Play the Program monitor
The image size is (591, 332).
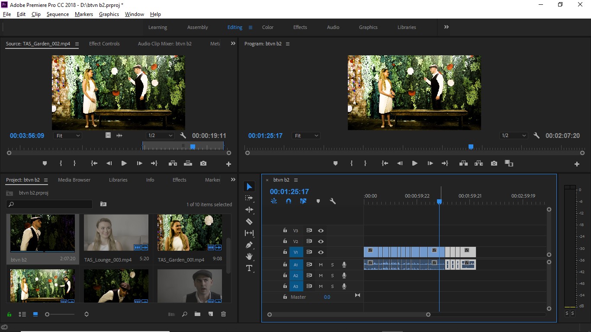[414, 163]
